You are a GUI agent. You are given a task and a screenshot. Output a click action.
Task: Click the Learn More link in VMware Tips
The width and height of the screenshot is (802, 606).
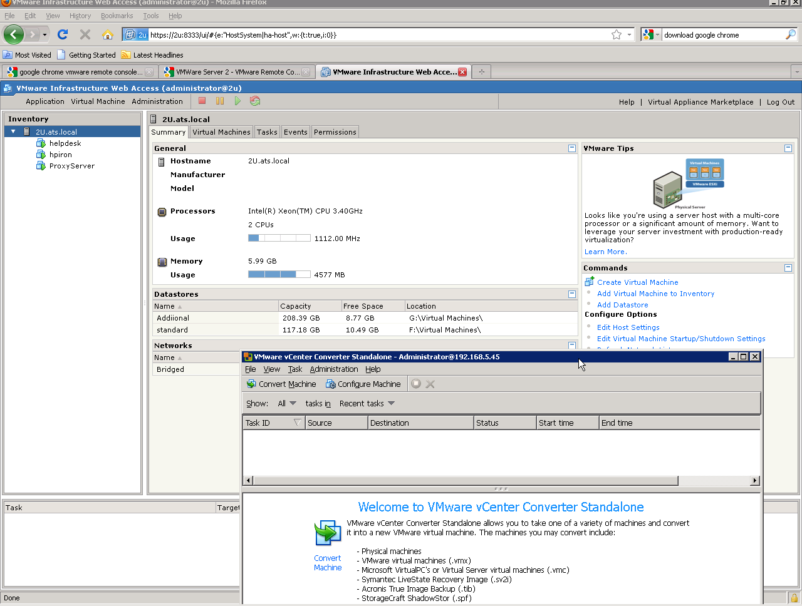[605, 252]
